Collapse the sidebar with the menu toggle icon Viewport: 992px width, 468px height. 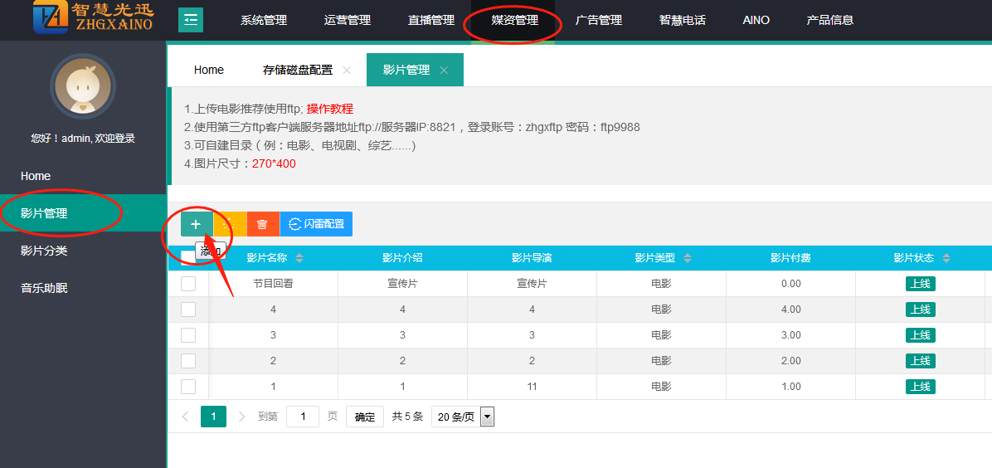[x=191, y=20]
